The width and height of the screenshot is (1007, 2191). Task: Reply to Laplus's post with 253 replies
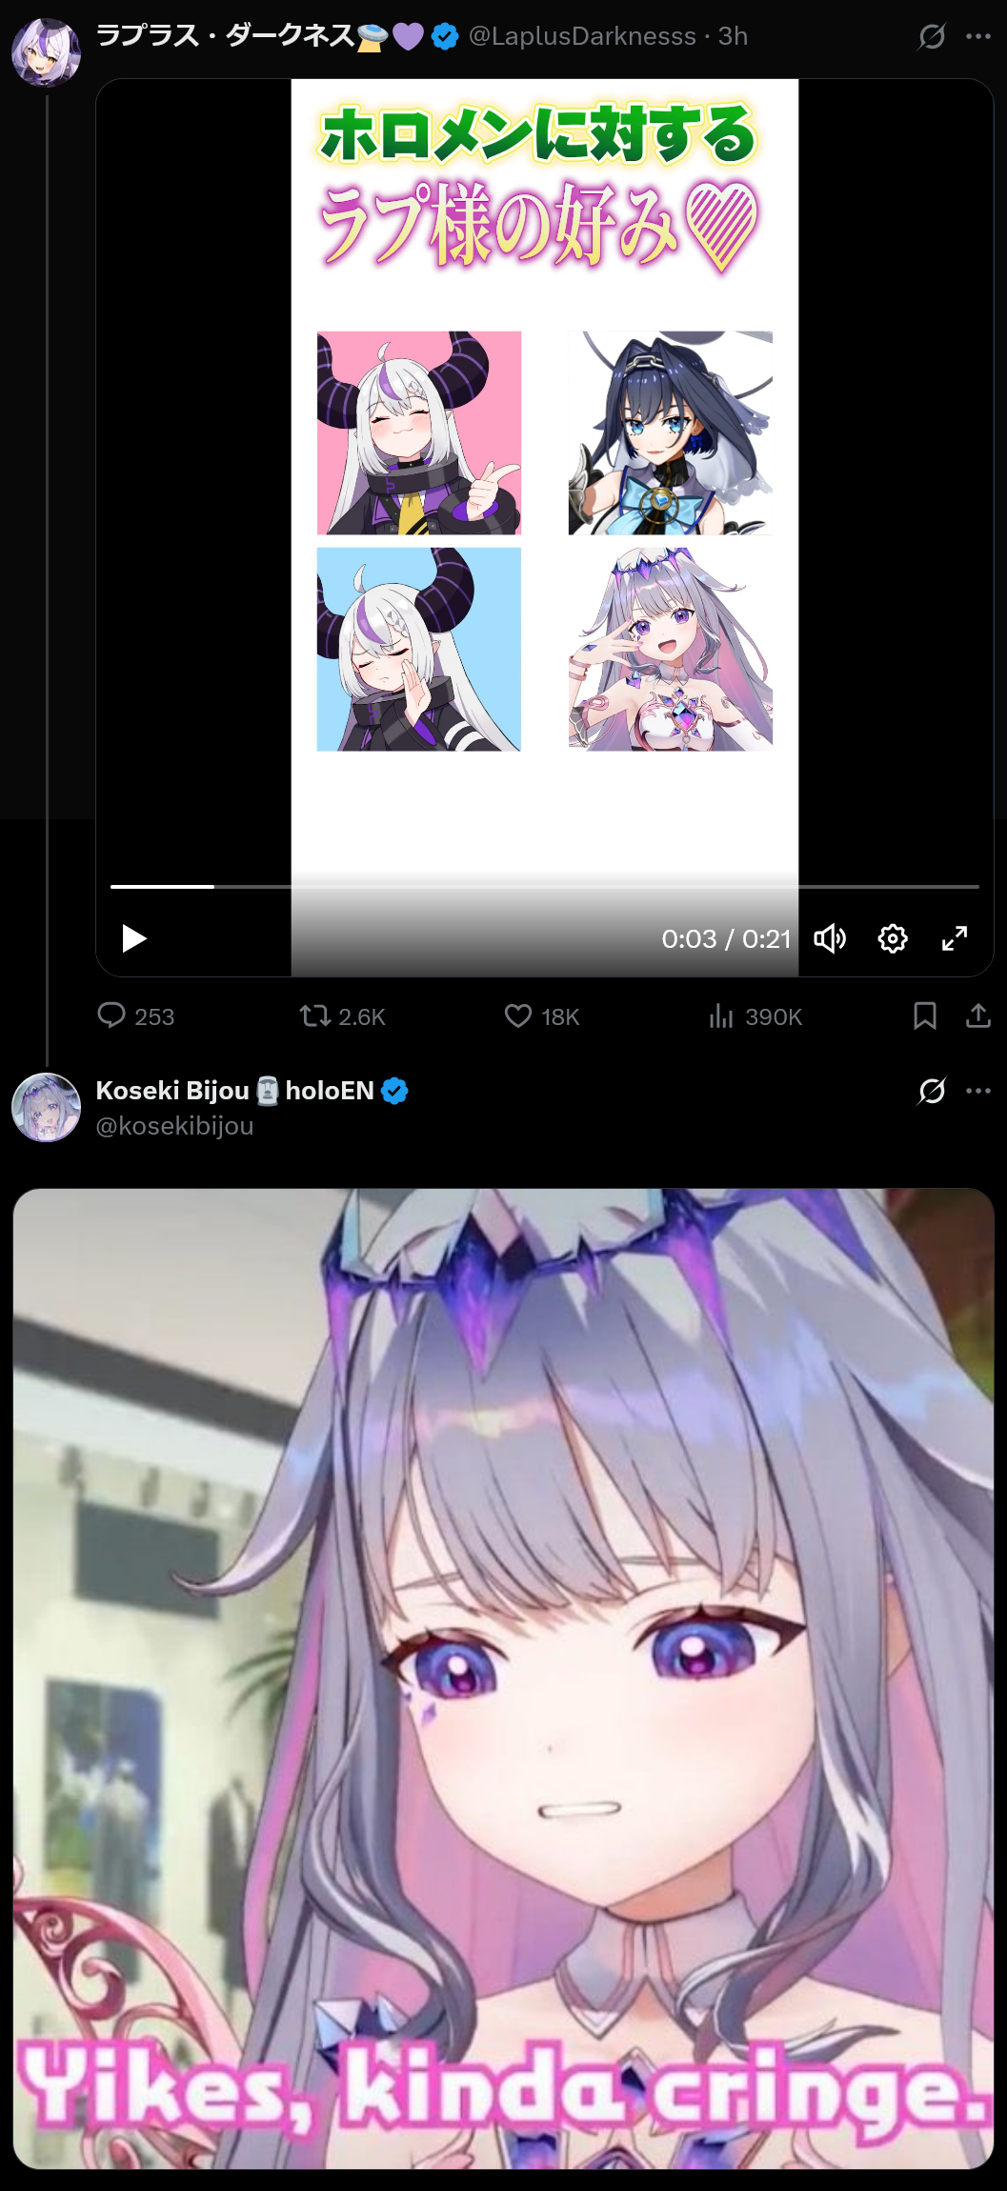[136, 1016]
